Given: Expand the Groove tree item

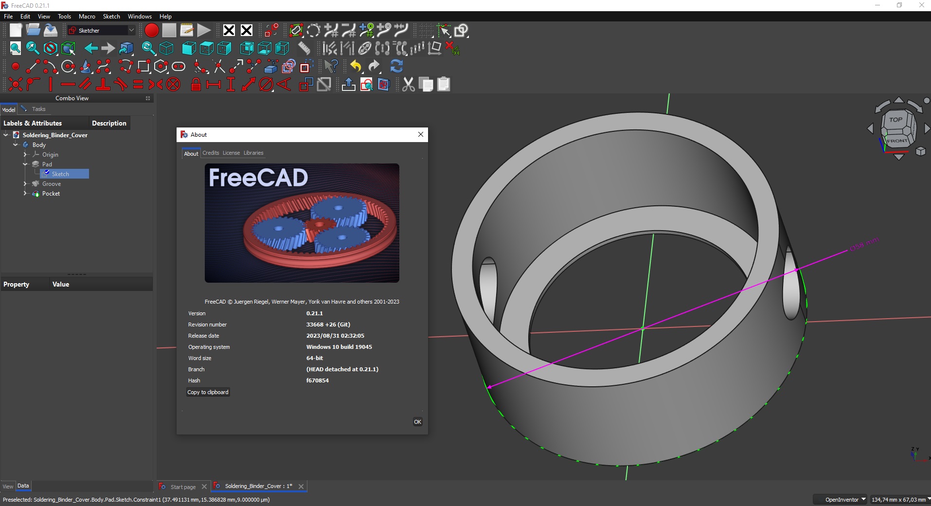Looking at the screenshot, I should tap(25, 184).
